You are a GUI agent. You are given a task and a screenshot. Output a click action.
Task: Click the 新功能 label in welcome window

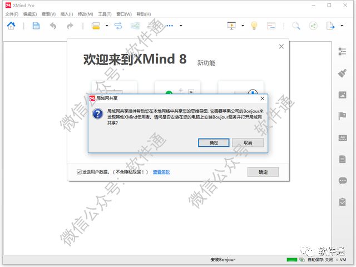206,63
